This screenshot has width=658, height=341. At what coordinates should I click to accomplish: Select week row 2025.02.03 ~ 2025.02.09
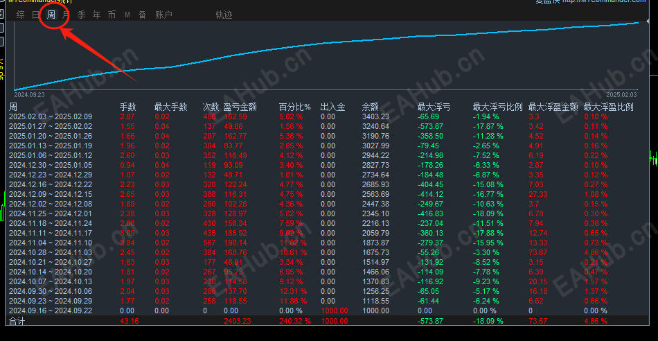(x=329, y=116)
